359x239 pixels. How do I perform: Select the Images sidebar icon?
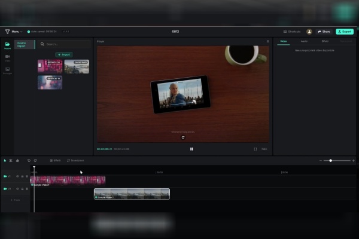(7, 71)
